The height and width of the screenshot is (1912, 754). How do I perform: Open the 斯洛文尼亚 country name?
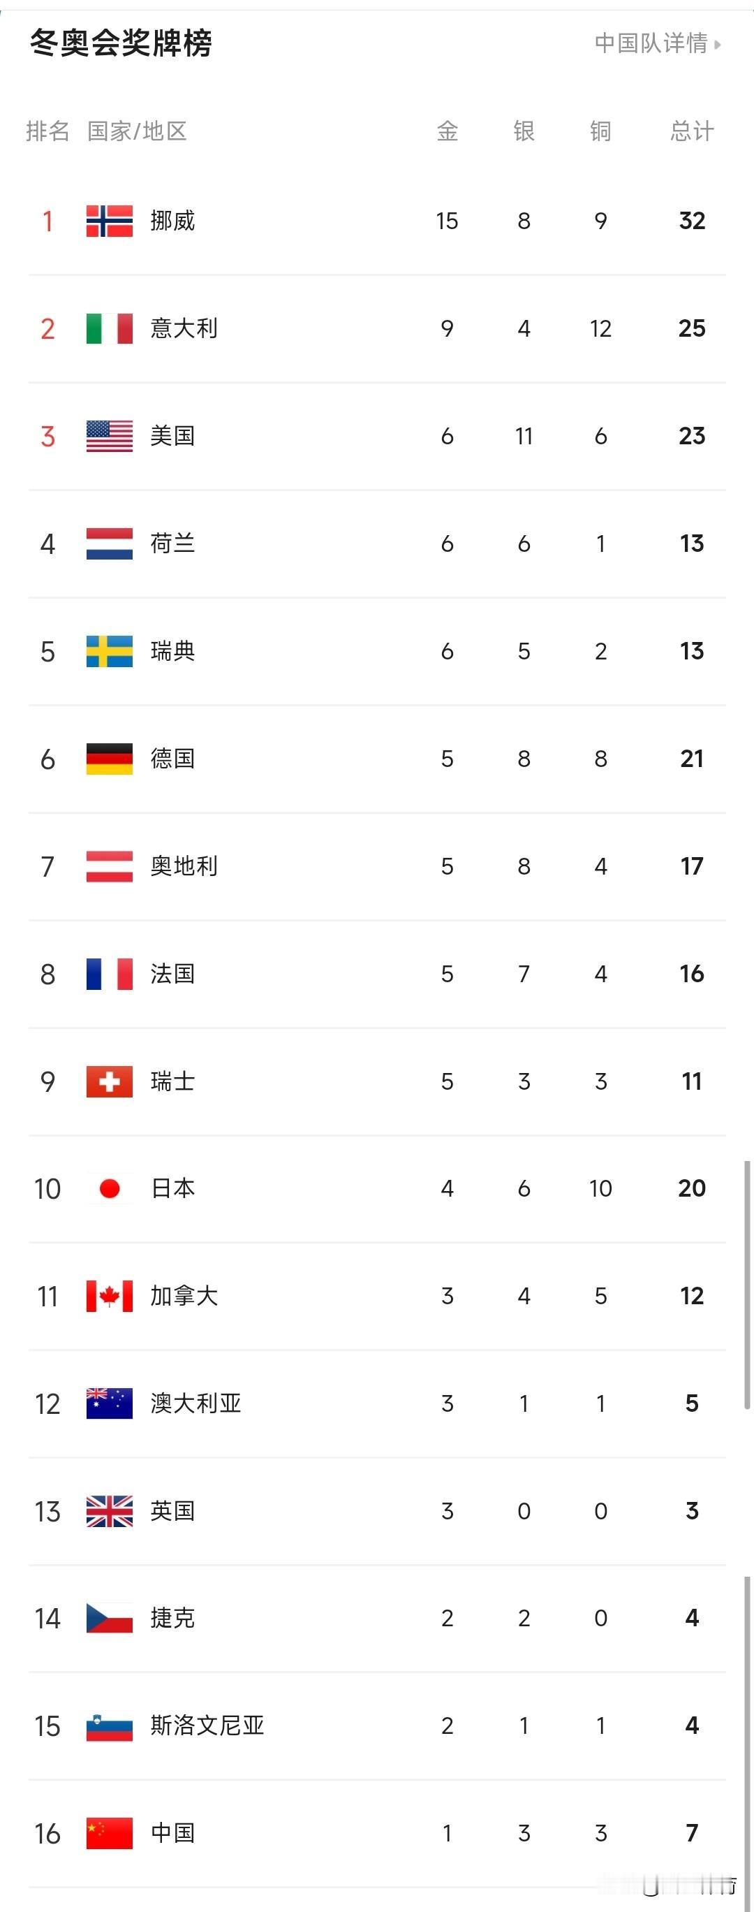(x=207, y=1725)
